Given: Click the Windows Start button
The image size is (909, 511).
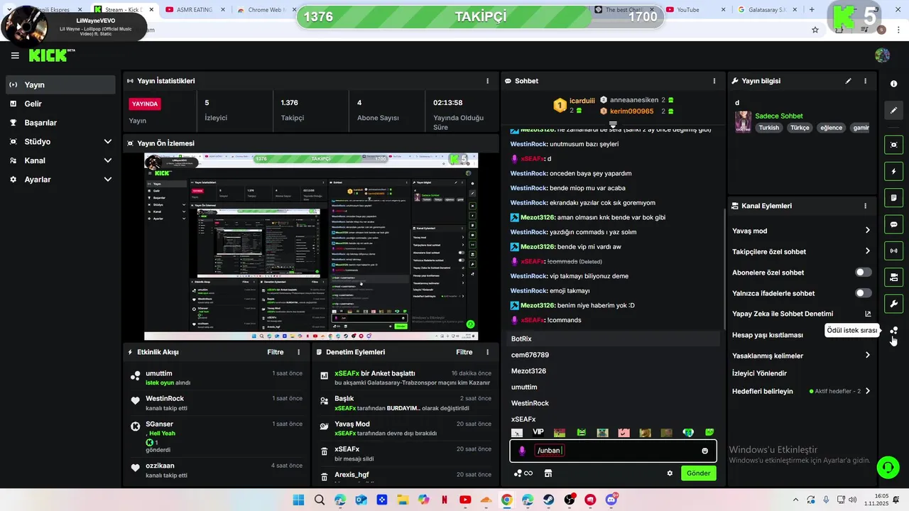Looking at the screenshot, I should (298, 500).
